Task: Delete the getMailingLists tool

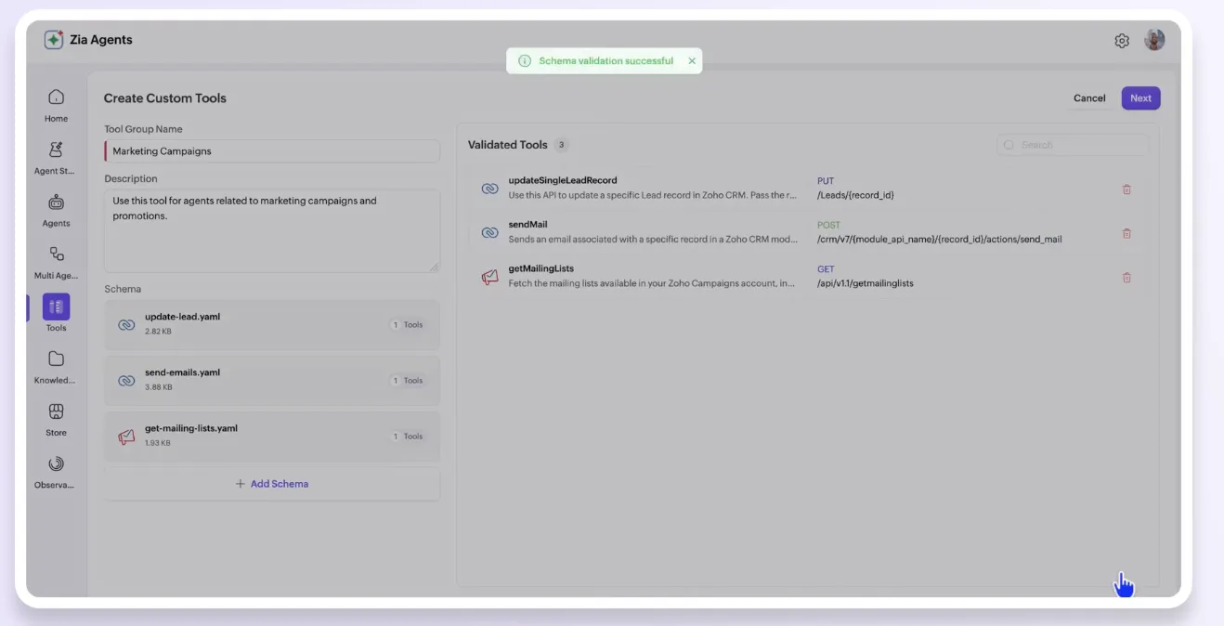Action: [1126, 277]
